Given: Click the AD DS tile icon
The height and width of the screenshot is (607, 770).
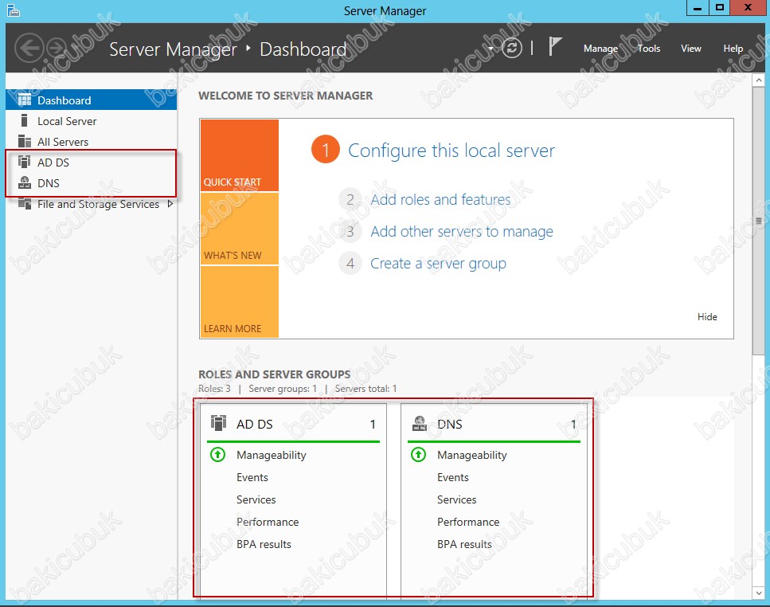Looking at the screenshot, I should (x=218, y=423).
